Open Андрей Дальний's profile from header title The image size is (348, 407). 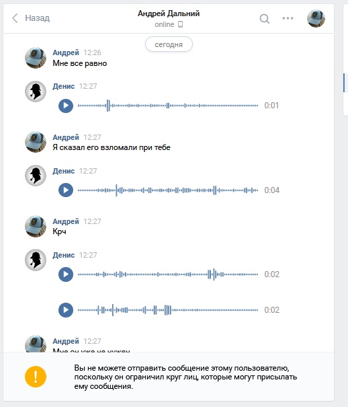pyautogui.click(x=169, y=13)
